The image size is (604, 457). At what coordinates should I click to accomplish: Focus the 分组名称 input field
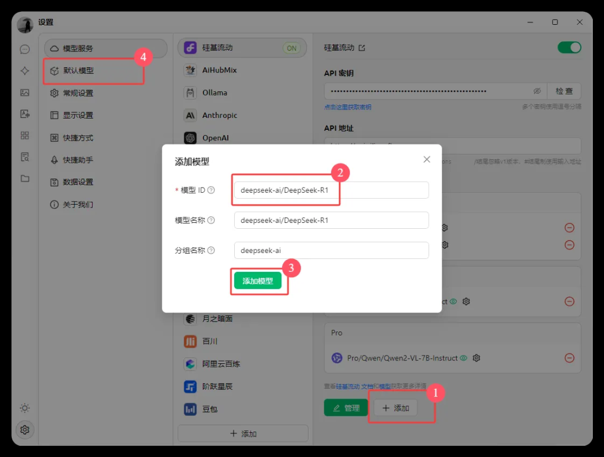[331, 250]
